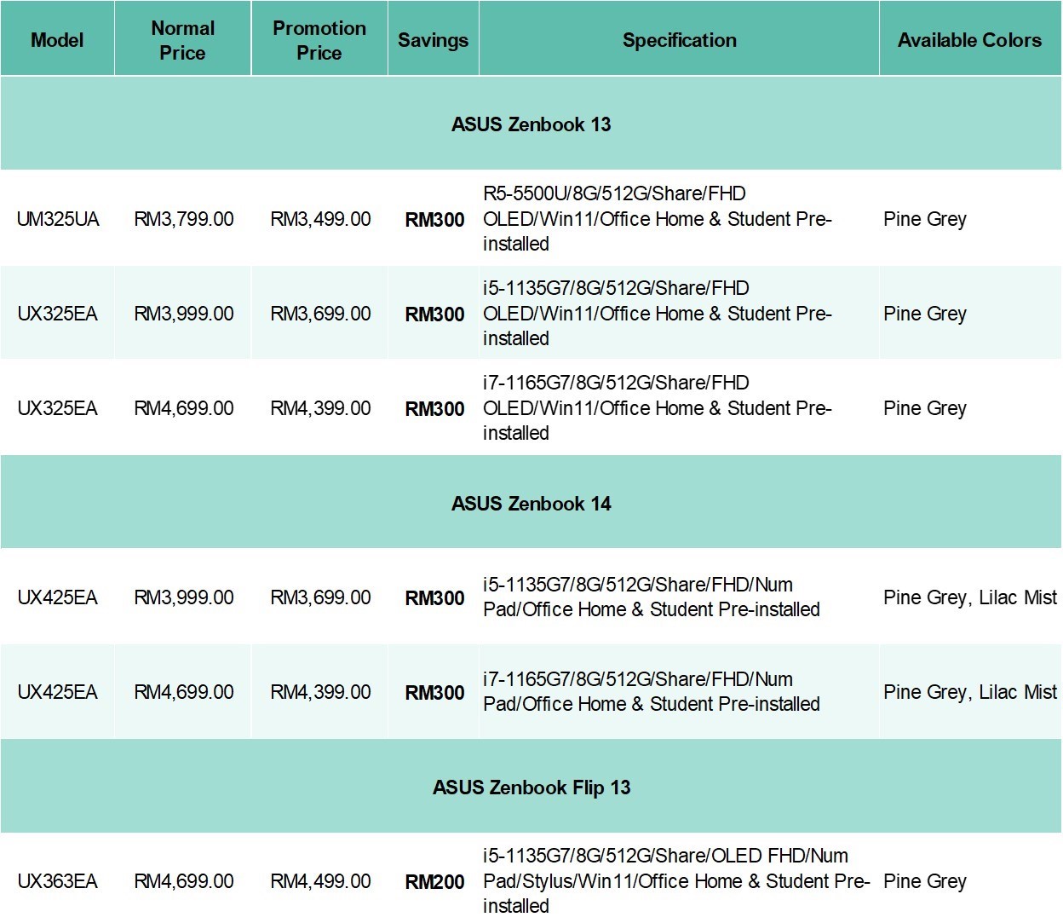1063x923 pixels.
Task: Click the UX425EA i5-1135G7 Num Pad specification
Action: [x=652, y=597]
